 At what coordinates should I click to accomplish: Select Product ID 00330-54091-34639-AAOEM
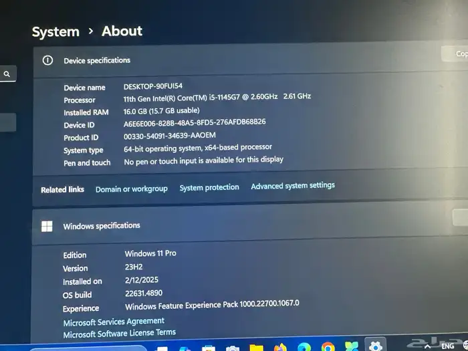(170, 136)
